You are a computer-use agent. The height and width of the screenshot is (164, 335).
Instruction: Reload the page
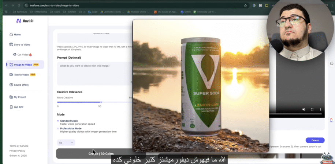pos(19,5)
